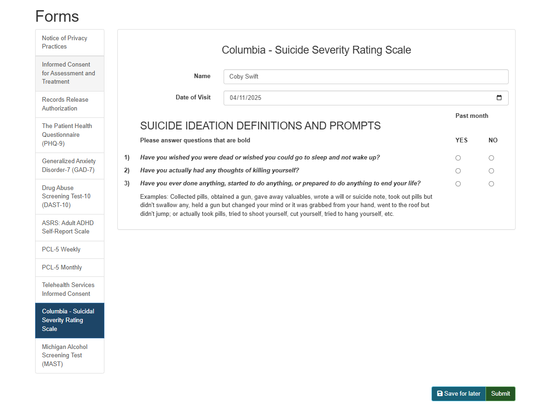Select NO for prepared to end your life
The width and height of the screenshot is (559, 416).
[x=491, y=184]
